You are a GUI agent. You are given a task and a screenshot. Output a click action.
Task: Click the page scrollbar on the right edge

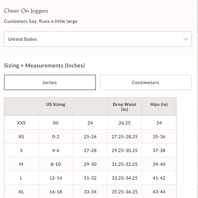[x=197, y=16]
